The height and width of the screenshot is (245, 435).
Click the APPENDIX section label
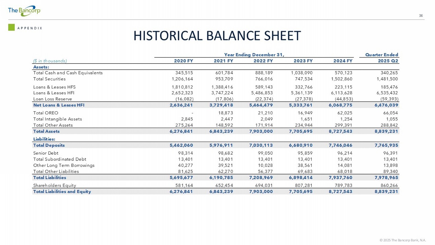point(30,28)
